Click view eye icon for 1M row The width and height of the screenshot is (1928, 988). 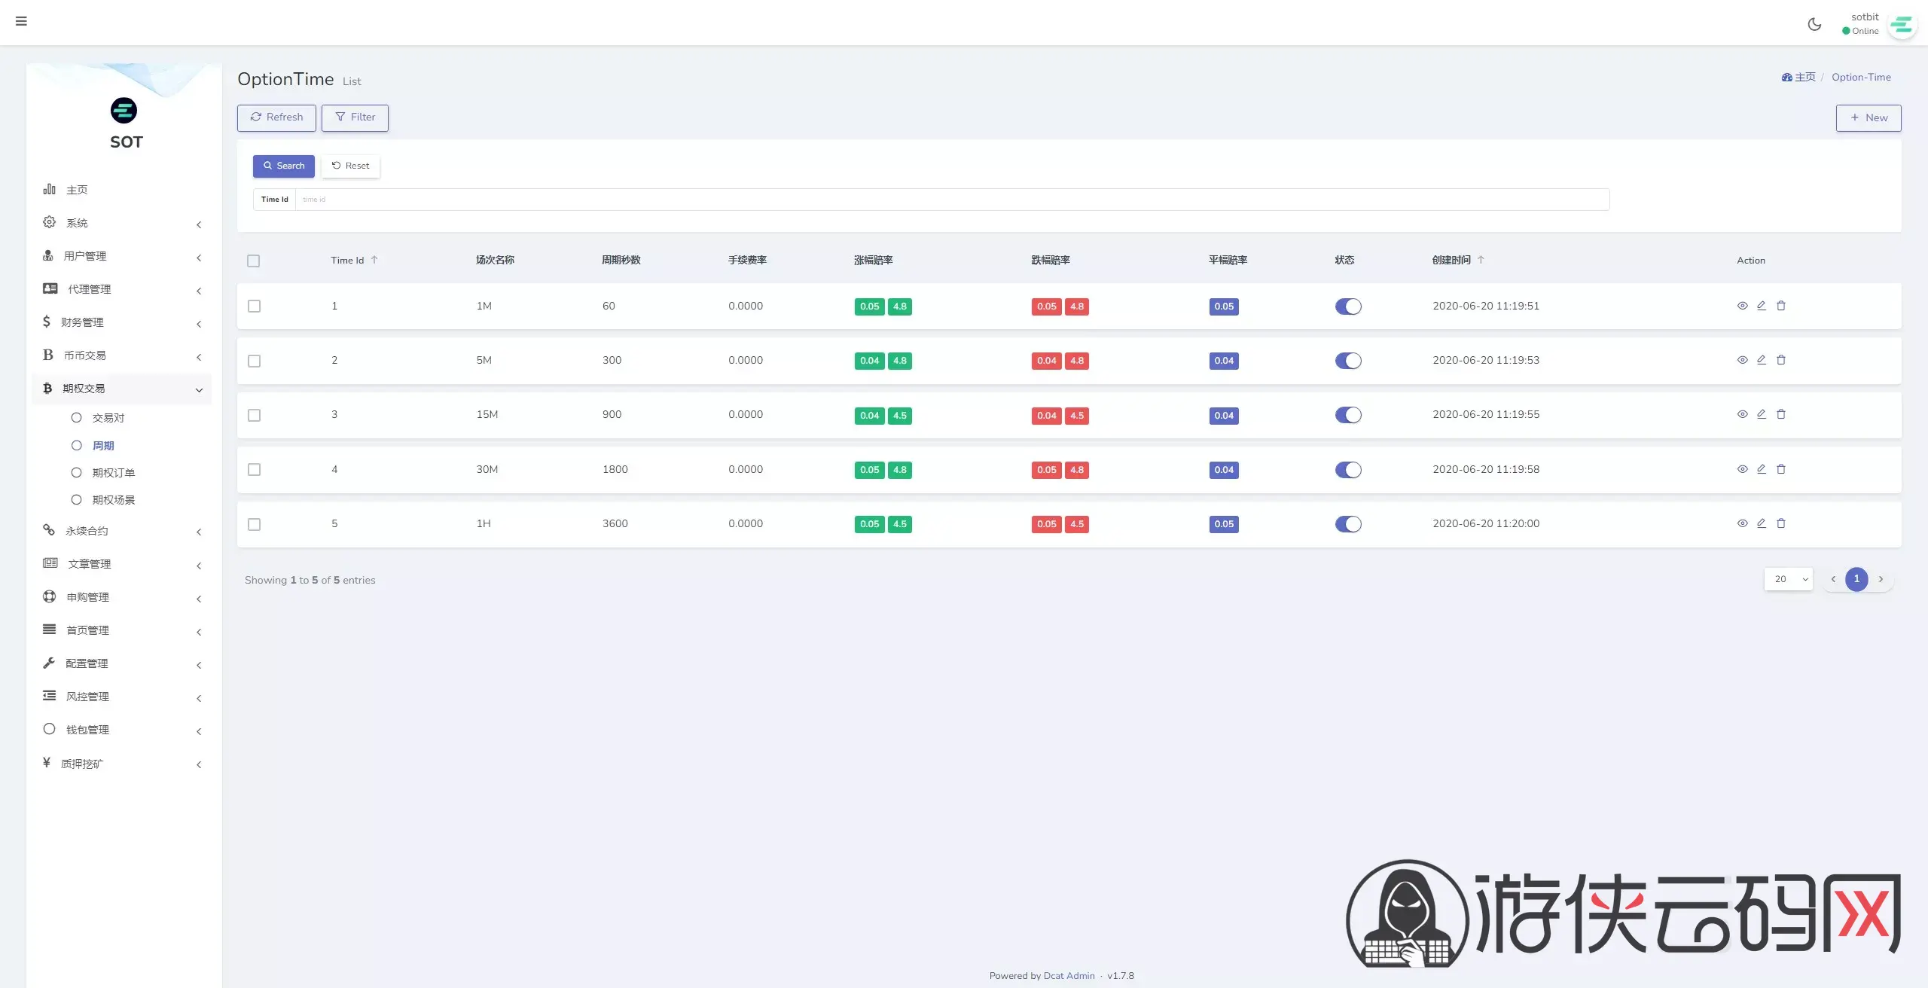pos(1742,306)
